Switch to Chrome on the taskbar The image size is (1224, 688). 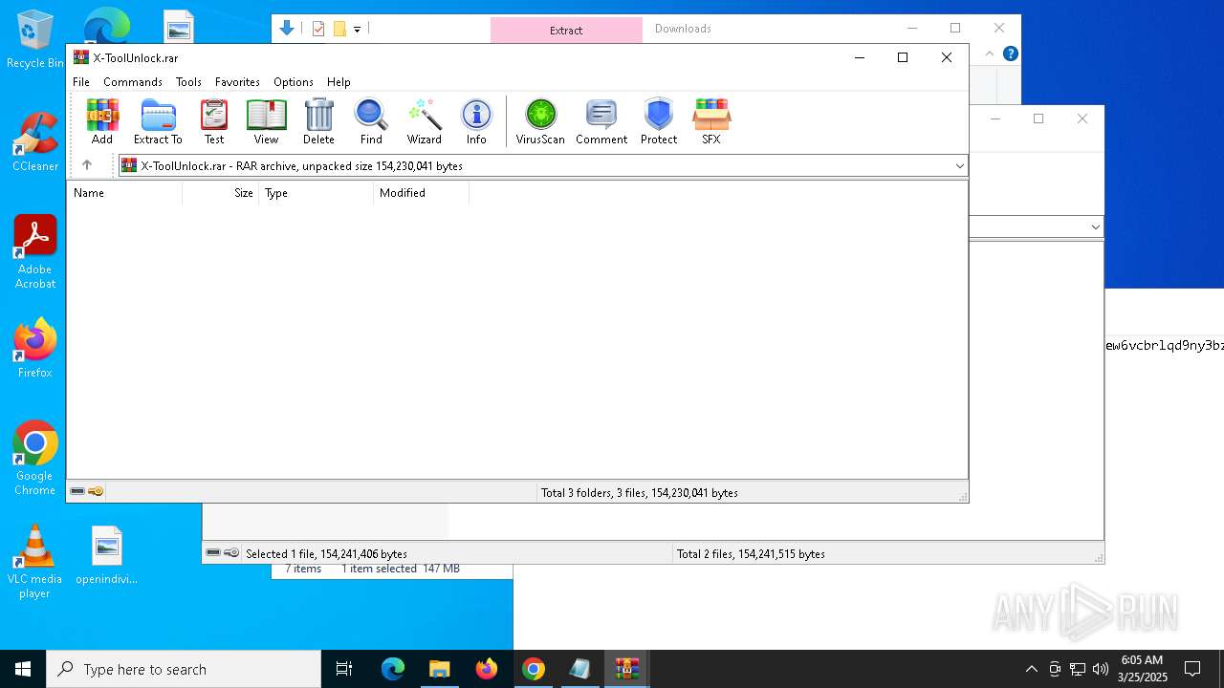[534, 669]
